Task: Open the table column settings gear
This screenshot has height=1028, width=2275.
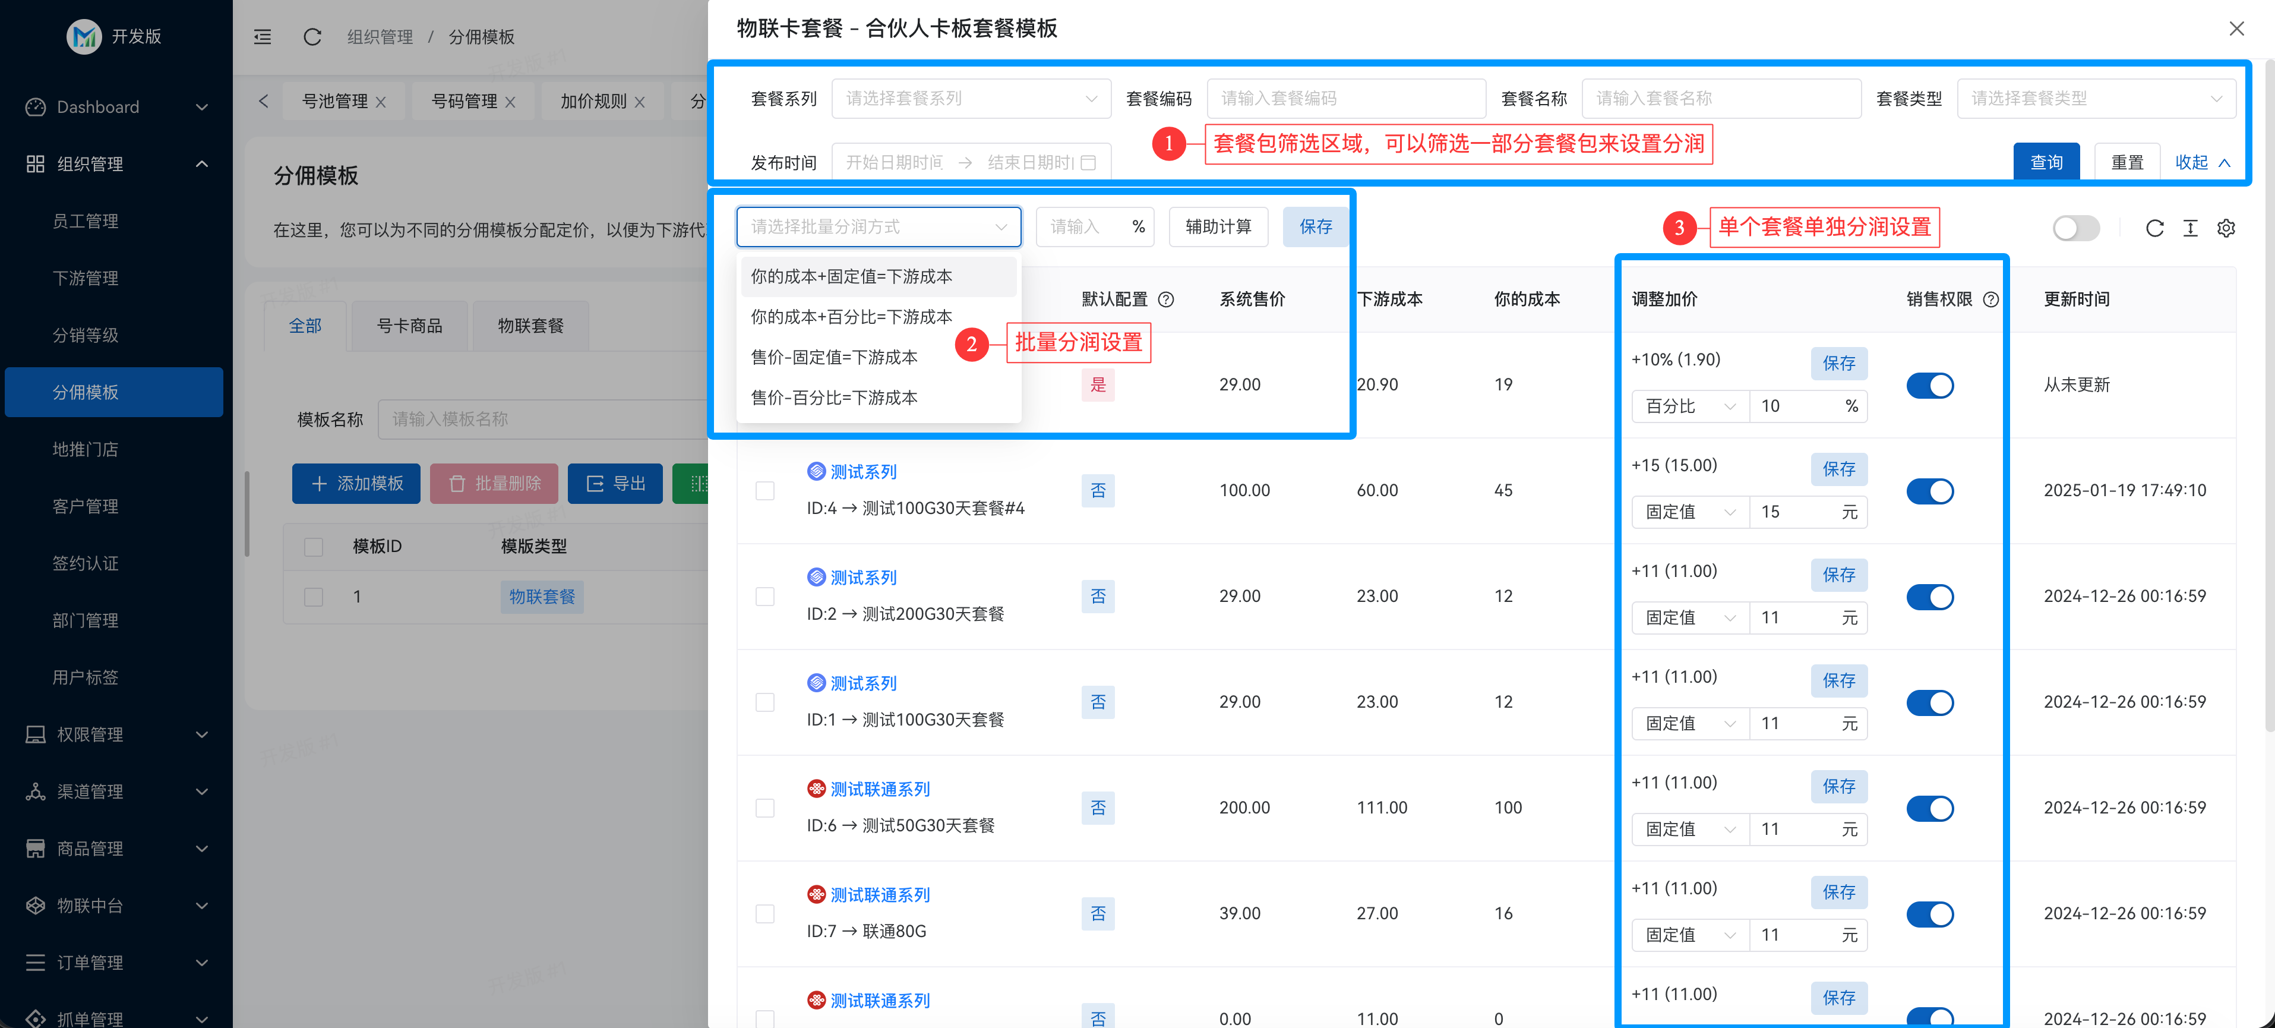Action: pos(2226,228)
